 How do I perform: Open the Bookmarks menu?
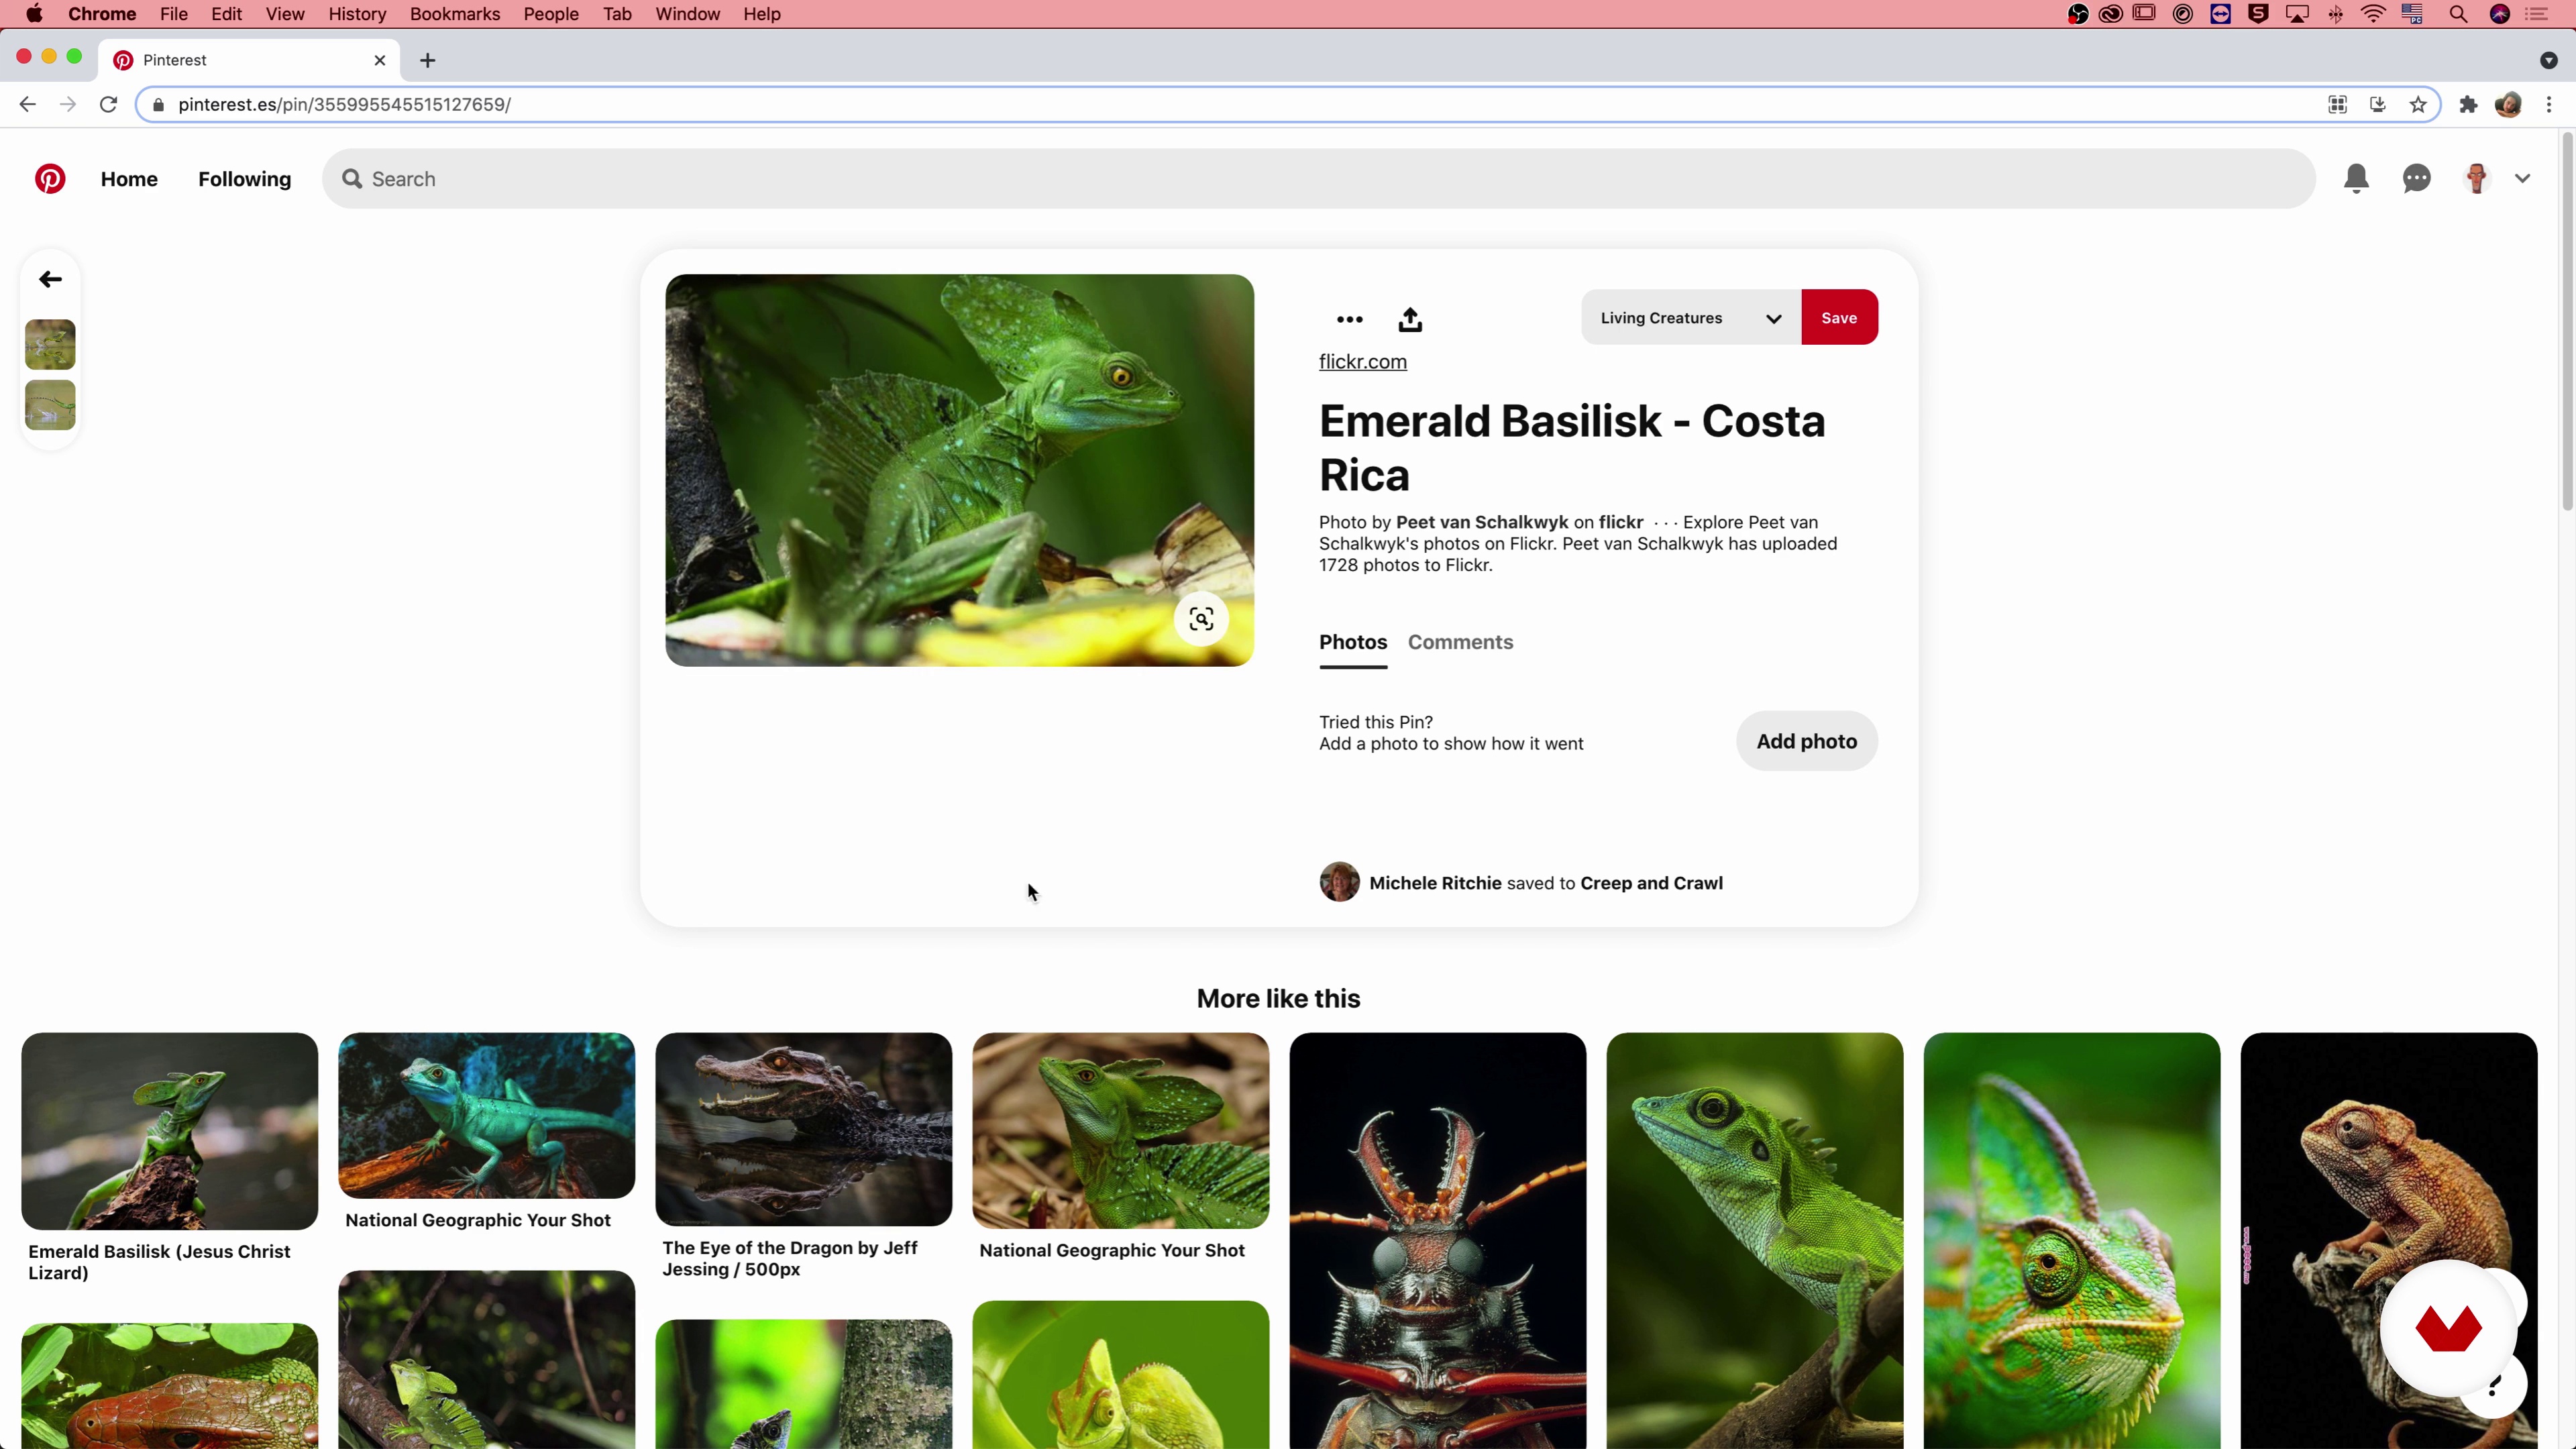[x=454, y=14]
